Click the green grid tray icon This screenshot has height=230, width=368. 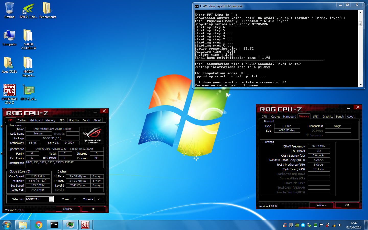[x=315, y=225]
